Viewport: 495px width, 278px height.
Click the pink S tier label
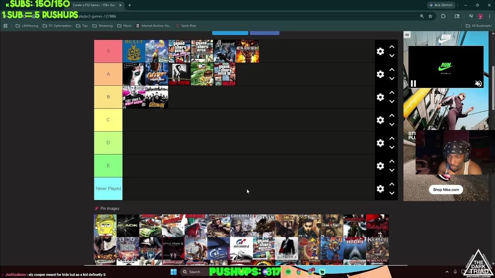coord(108,51)
